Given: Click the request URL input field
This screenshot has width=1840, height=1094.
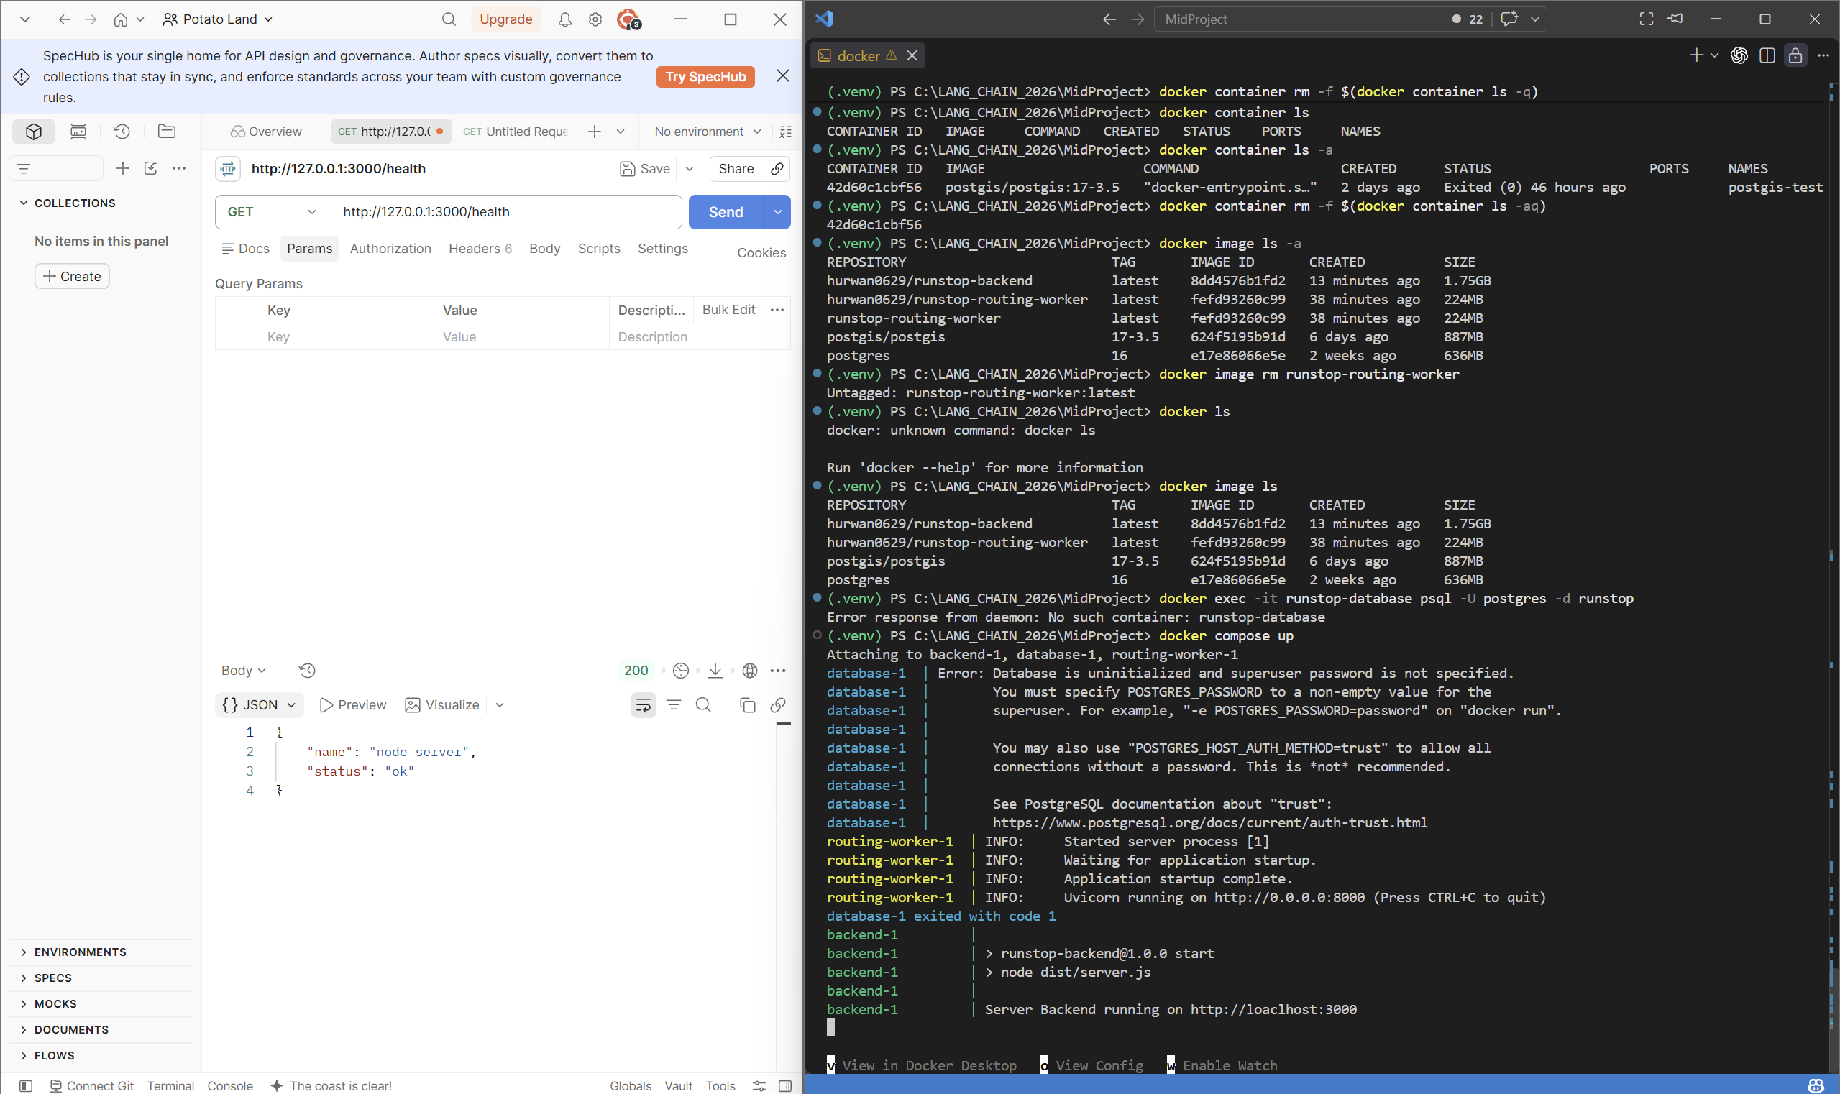Looking at the screenshot, I should coord(508,212).
